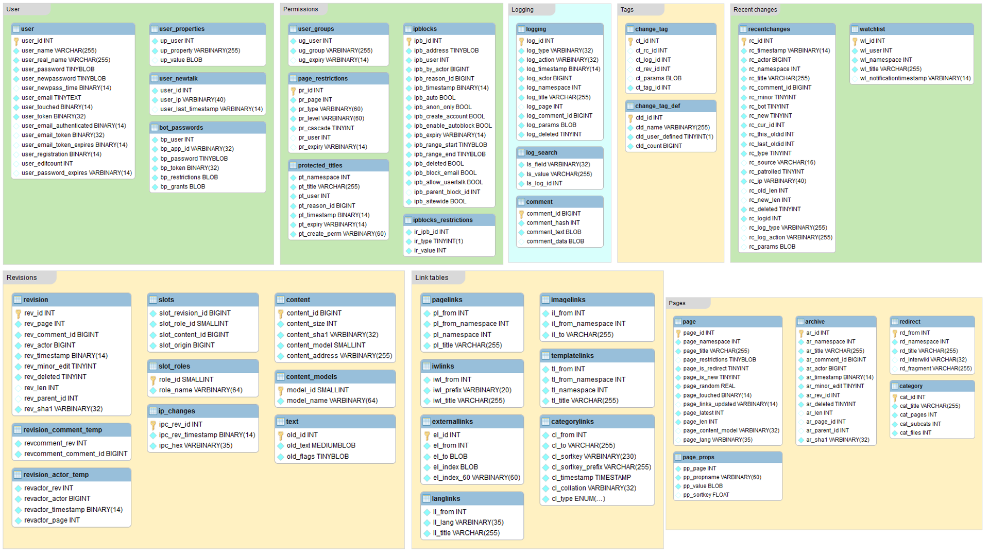
Task: Click the table icon of ipblocks header
Action: pos(408,29)
